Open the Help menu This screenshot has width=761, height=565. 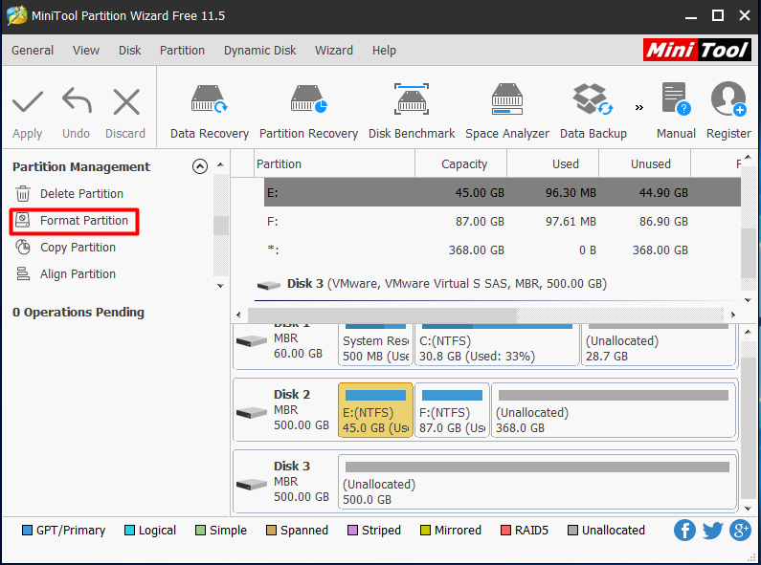(384, 51)
